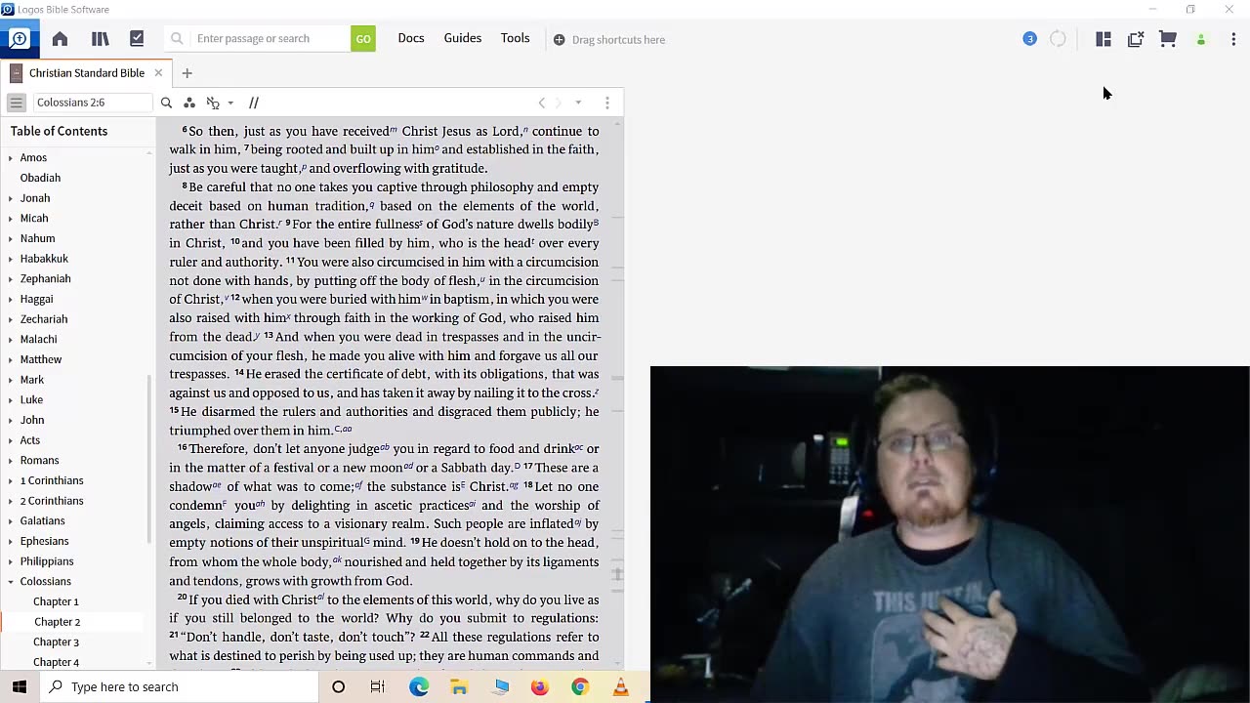This screenshot has width=1250, height=703.
Task: Open the Library icon
Action: [x=100, y=39]
